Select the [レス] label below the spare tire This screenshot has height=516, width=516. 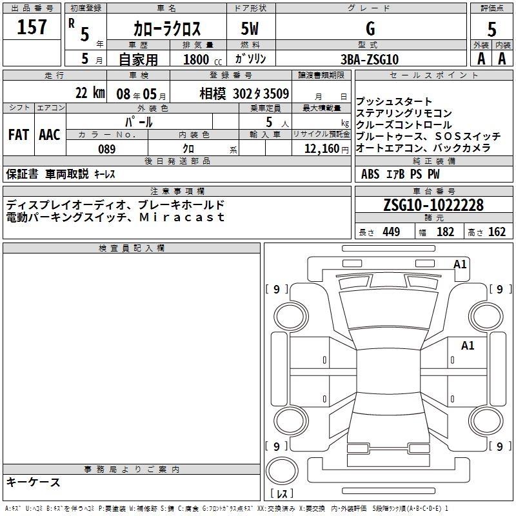point(282,493)
